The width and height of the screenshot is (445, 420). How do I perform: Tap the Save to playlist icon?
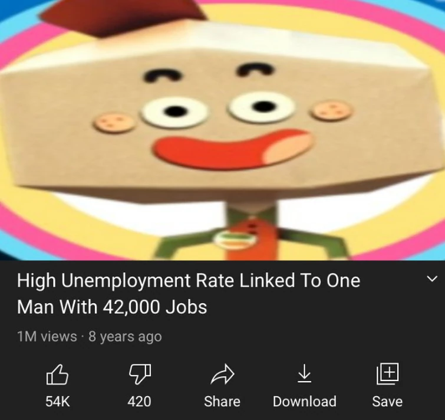coord(387,373)
